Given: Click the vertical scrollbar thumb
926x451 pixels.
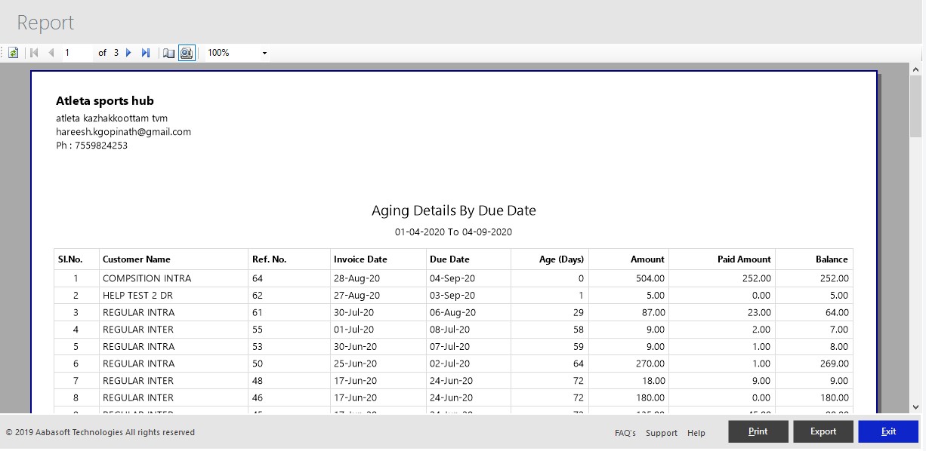Looking at the screenshot, I should (916, 106).
